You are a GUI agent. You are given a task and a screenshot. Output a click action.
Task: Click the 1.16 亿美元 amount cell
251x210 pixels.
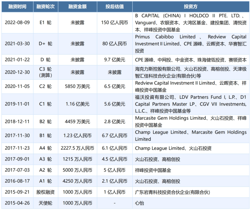(x=77, y=104)
